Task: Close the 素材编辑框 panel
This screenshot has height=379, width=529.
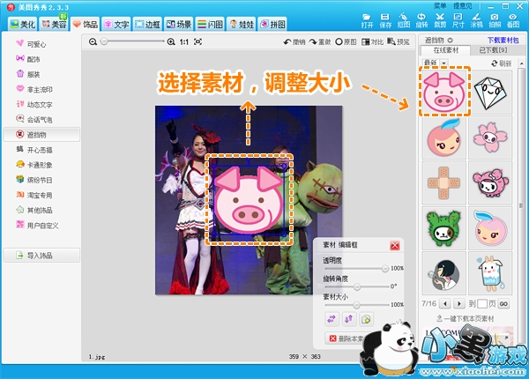Action: (395, 246)
